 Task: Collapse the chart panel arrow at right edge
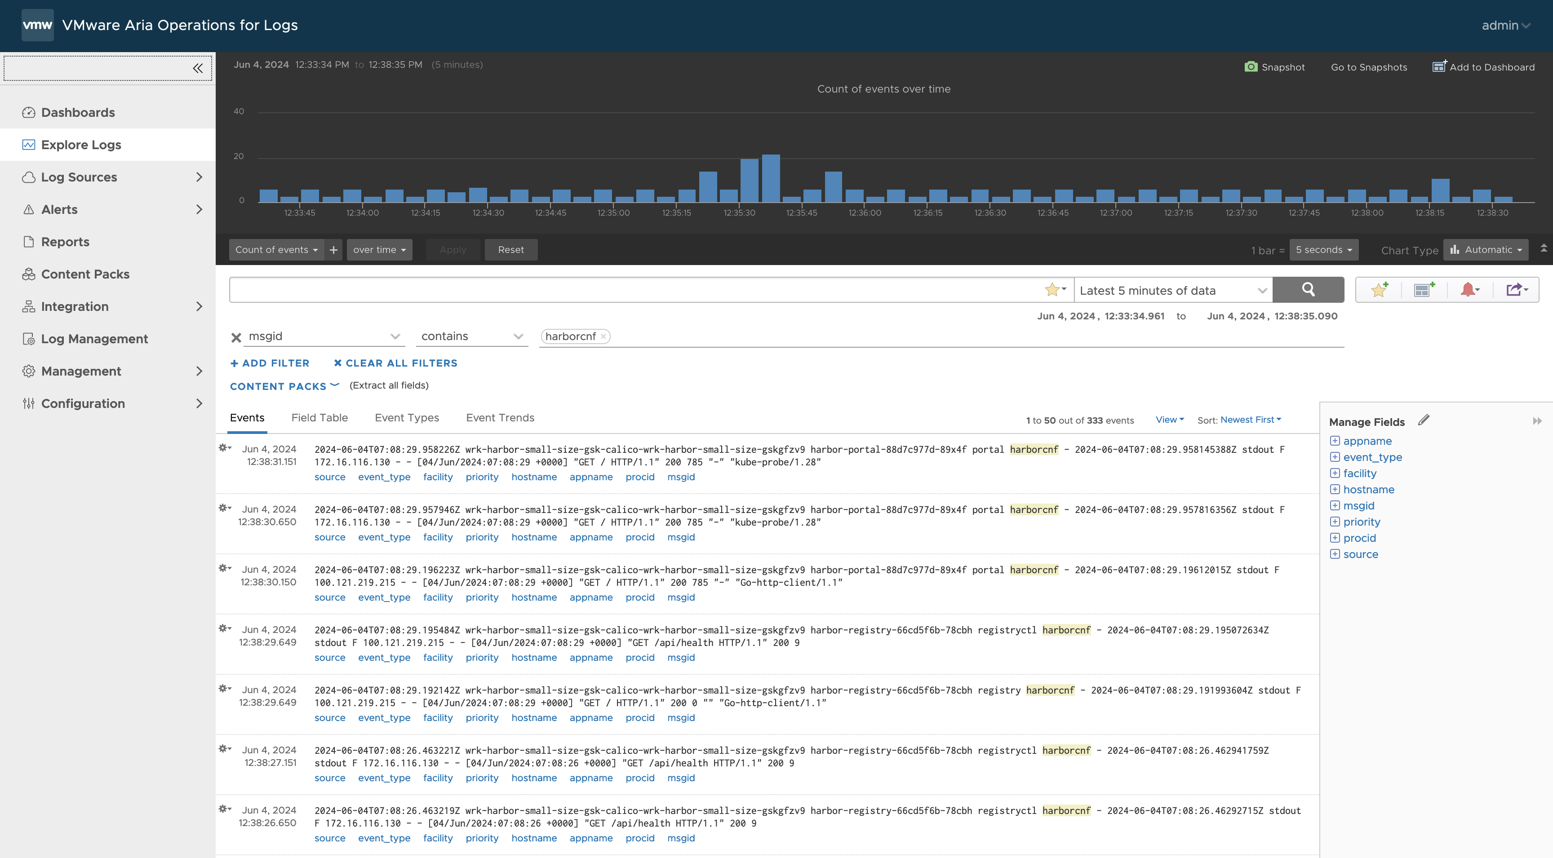click(1544, 248)
